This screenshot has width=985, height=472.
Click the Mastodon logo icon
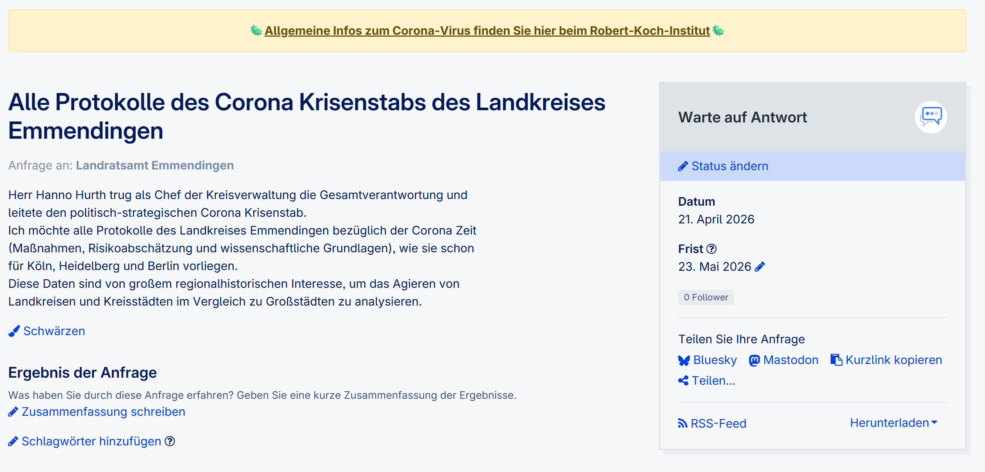754,360
